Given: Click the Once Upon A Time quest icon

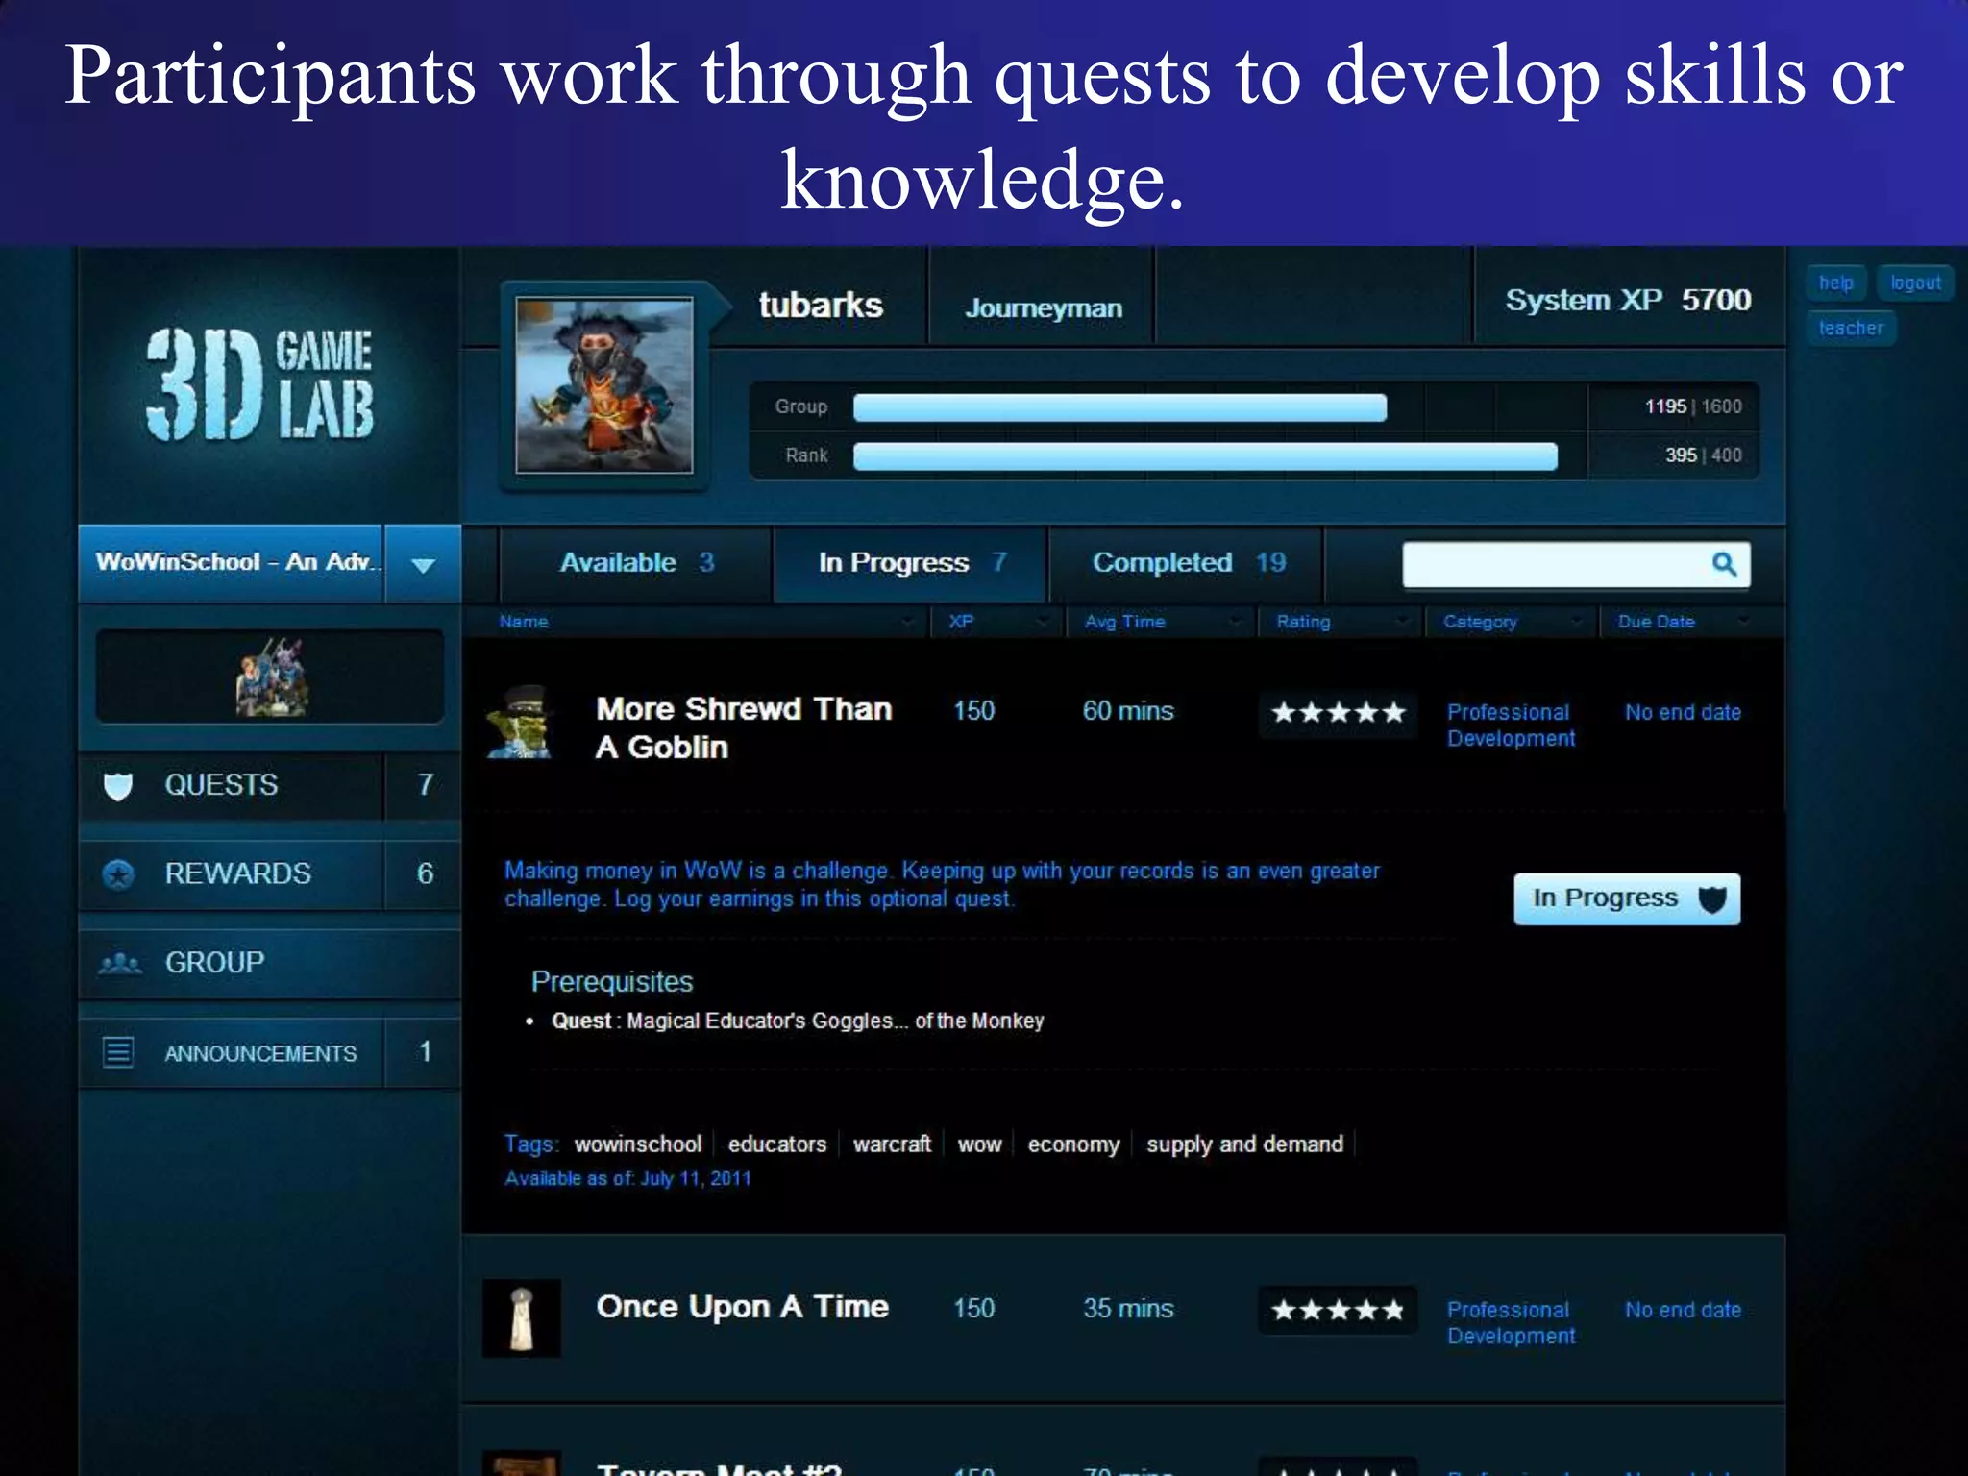Looking at the screenshot, I should tap(521, 1318).
